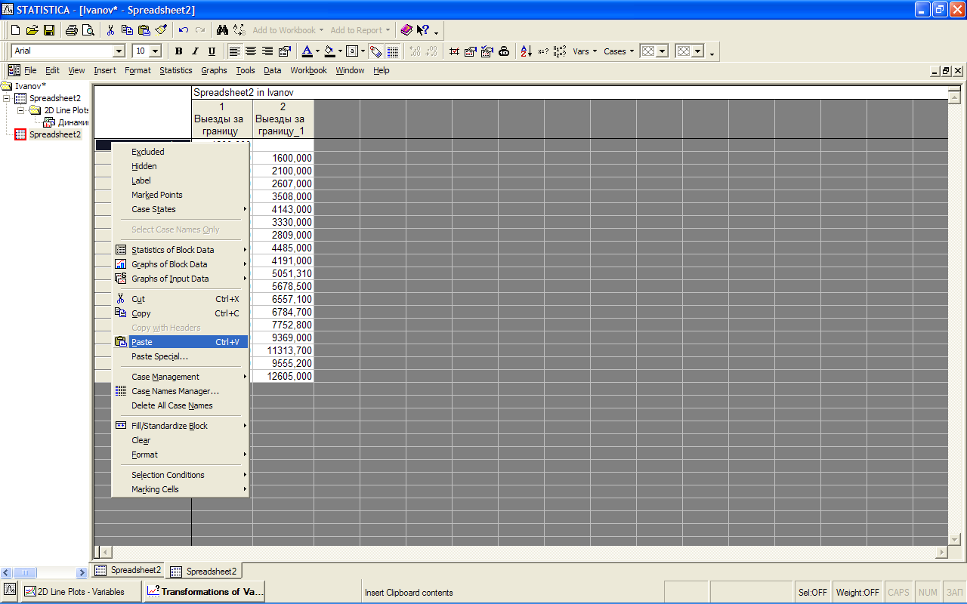The image size is (967, 604).
Task: Select the Format Painter brush icon
Action: tap(160, 30)
